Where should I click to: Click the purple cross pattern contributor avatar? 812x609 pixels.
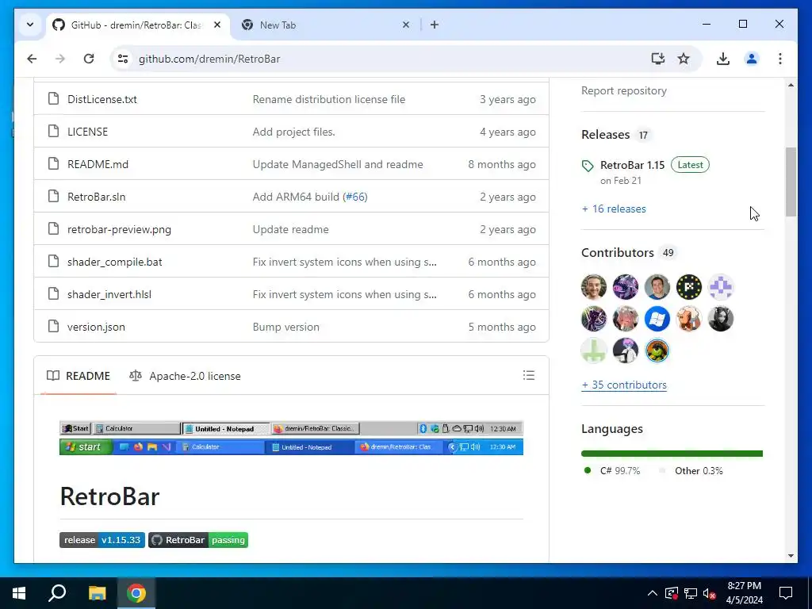pos(720,287)
